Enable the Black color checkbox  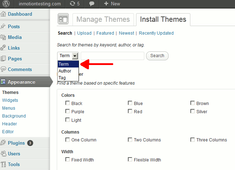67,103
